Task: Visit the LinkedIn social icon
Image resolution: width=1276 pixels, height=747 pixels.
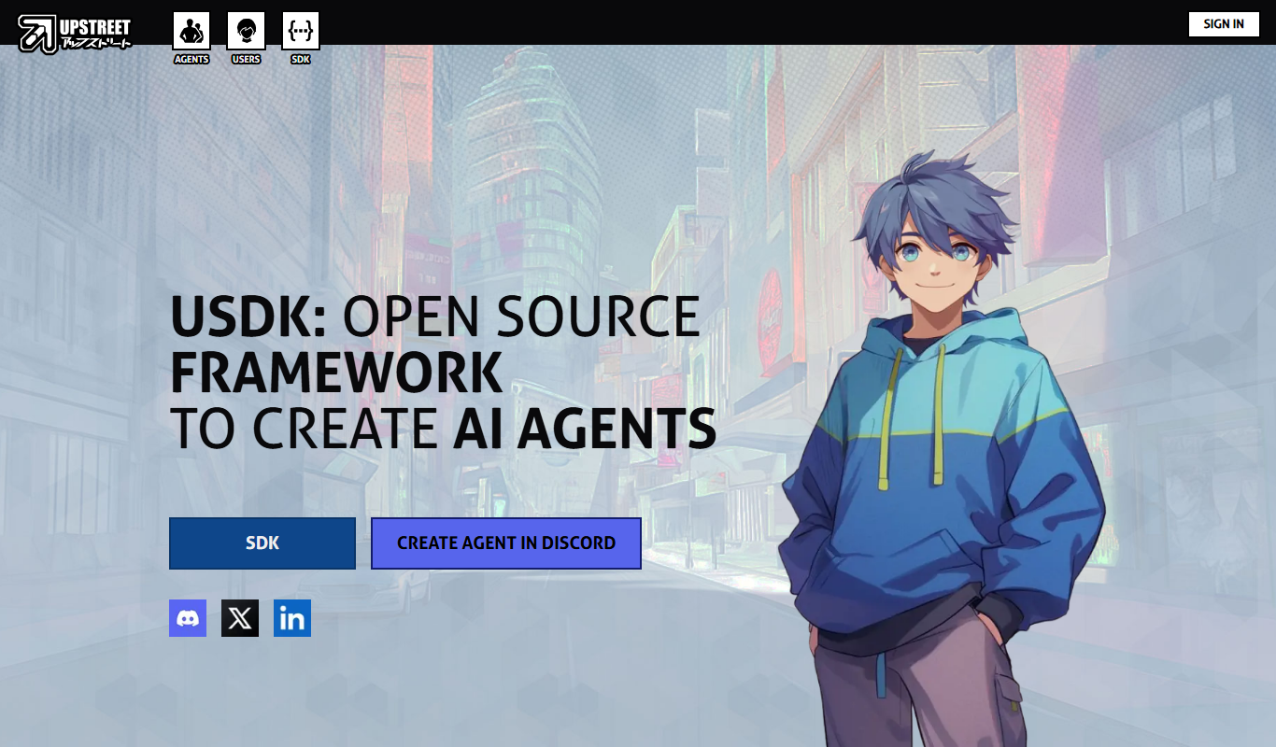Action: click(x=292, y=618)
